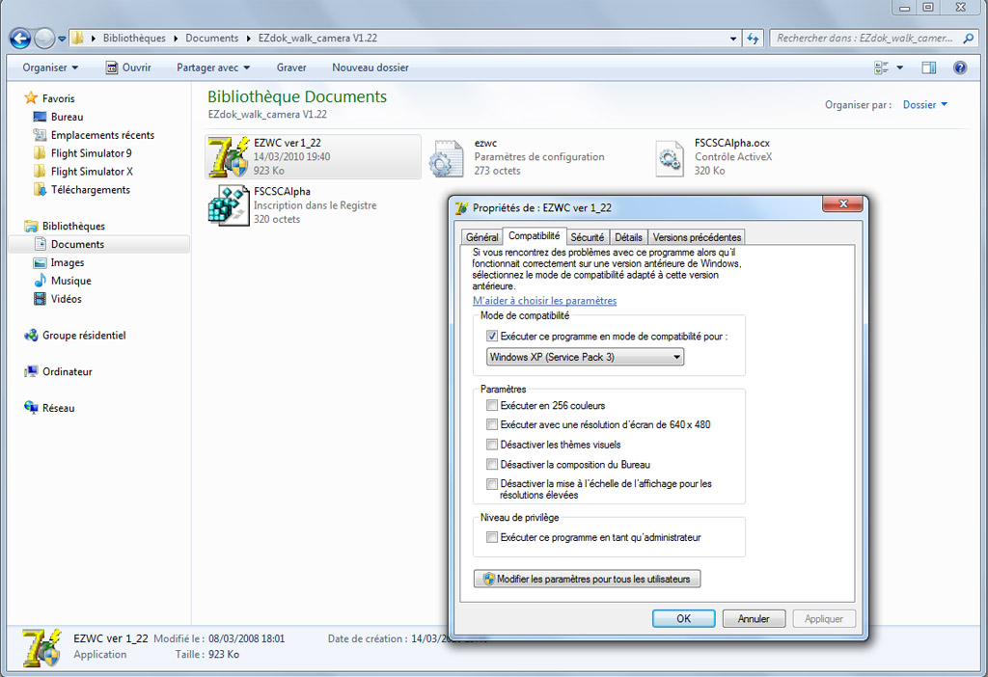The width and height of the screenshot is (988, 677).
Task: Click Nouveau dossier in the toolbar
Action: pyautogui.click(x=370, y=68)
